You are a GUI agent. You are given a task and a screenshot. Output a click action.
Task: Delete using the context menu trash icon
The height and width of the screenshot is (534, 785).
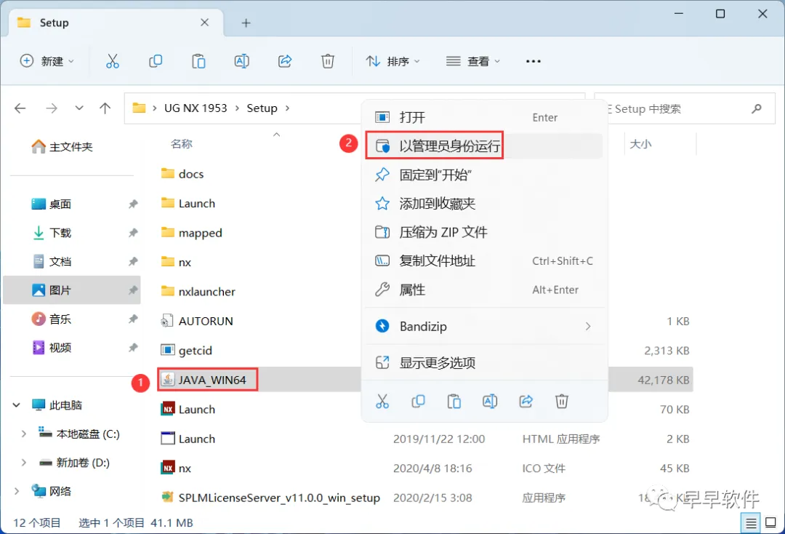click(562, 402)
